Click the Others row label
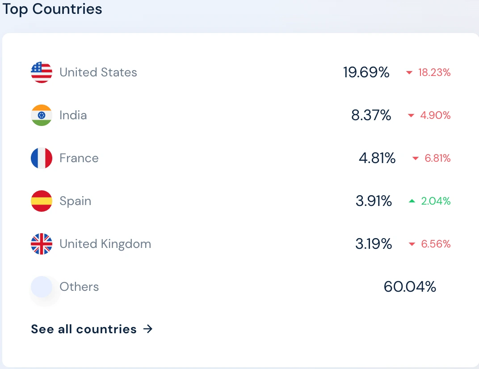 [79, 287]
